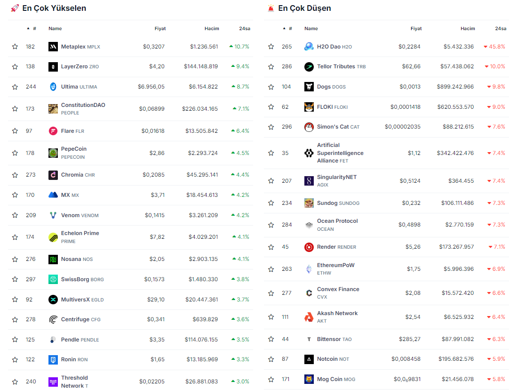525x390 pixels.
Task: Click the Dogs volume $899.242.966
Action: click(x=455, y=87)
